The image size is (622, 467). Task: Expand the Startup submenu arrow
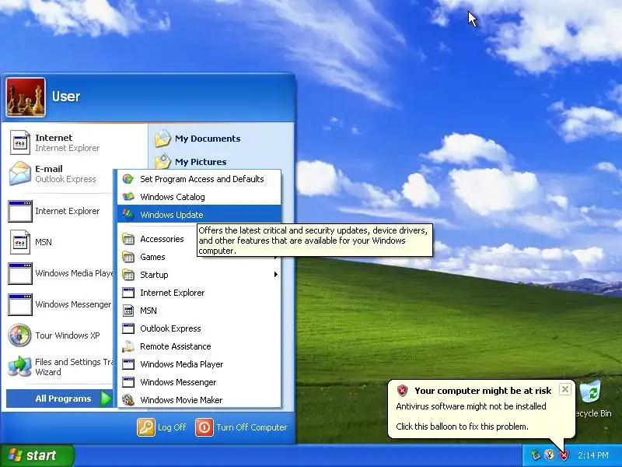[276, 275]
